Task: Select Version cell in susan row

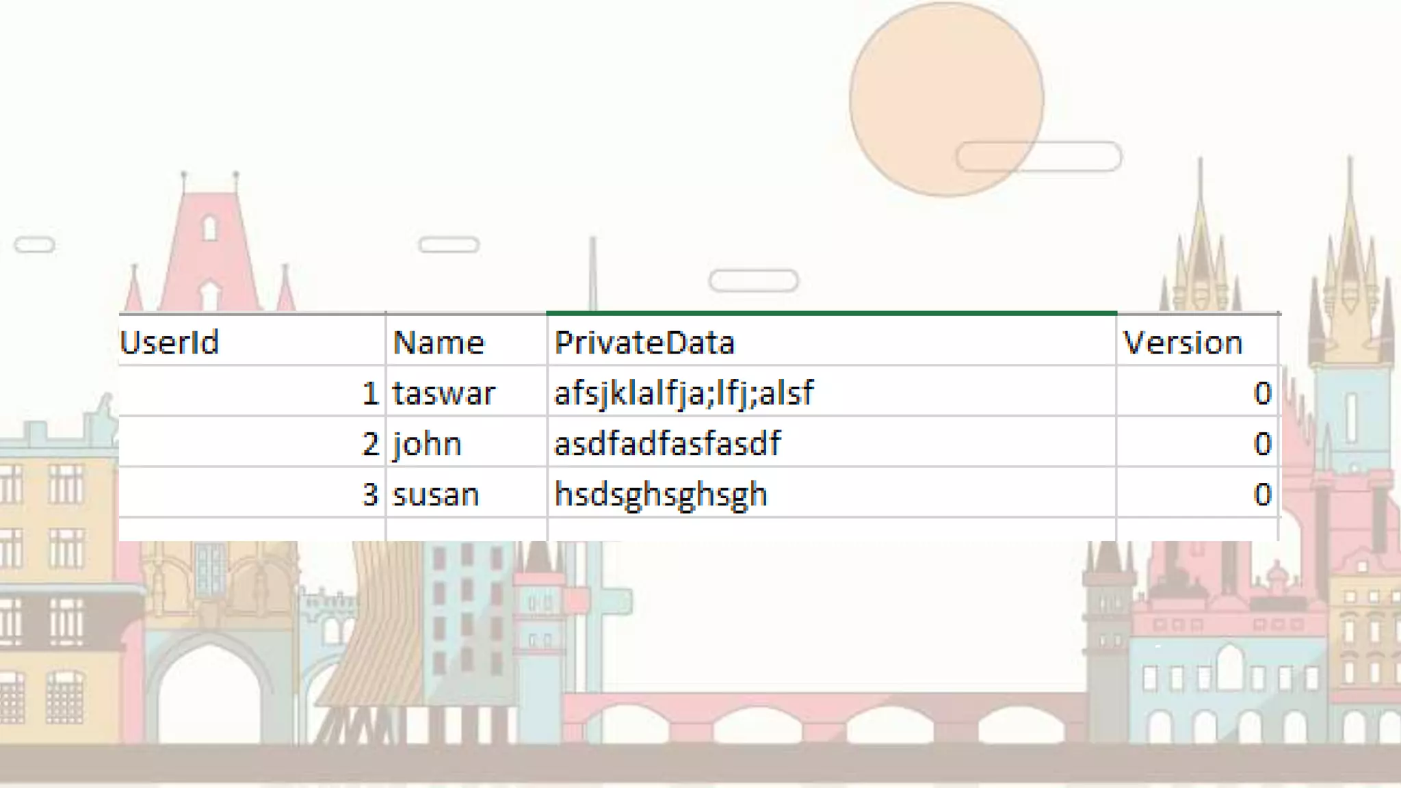Action: click(1197, 492)
